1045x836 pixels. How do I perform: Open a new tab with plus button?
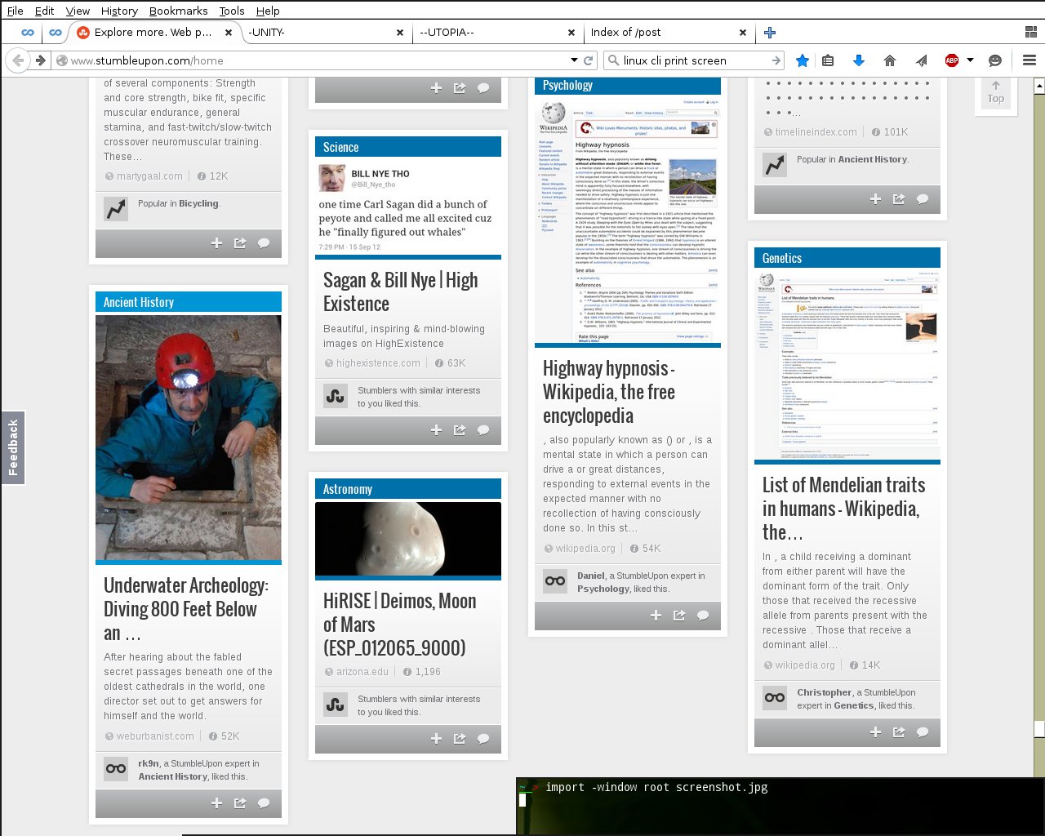coord(769,33)
